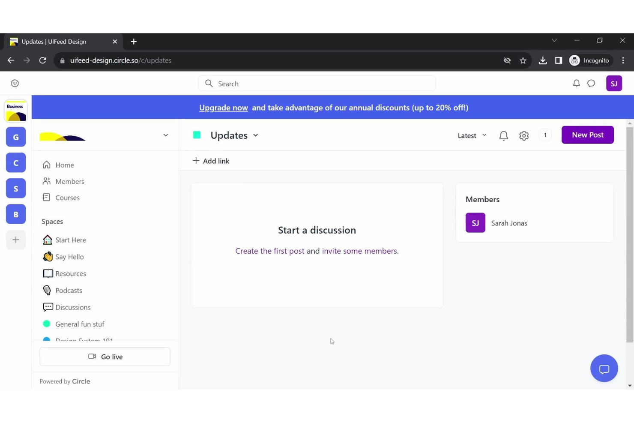Expand the community sidebar menu chevron

(166, 135)
